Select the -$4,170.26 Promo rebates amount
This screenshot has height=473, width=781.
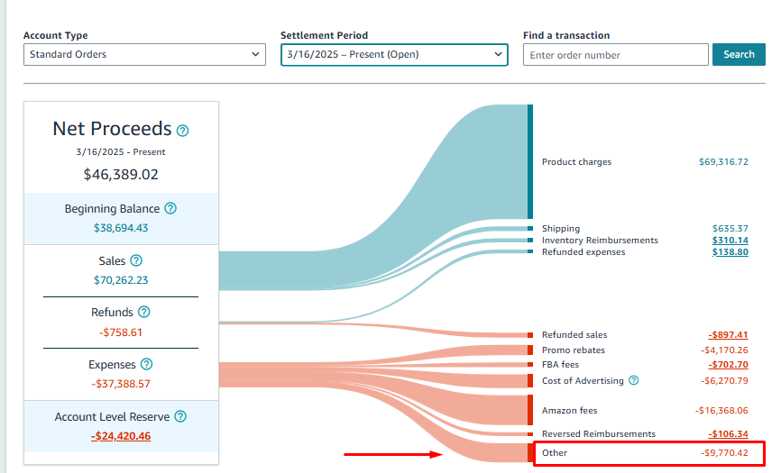724,350
